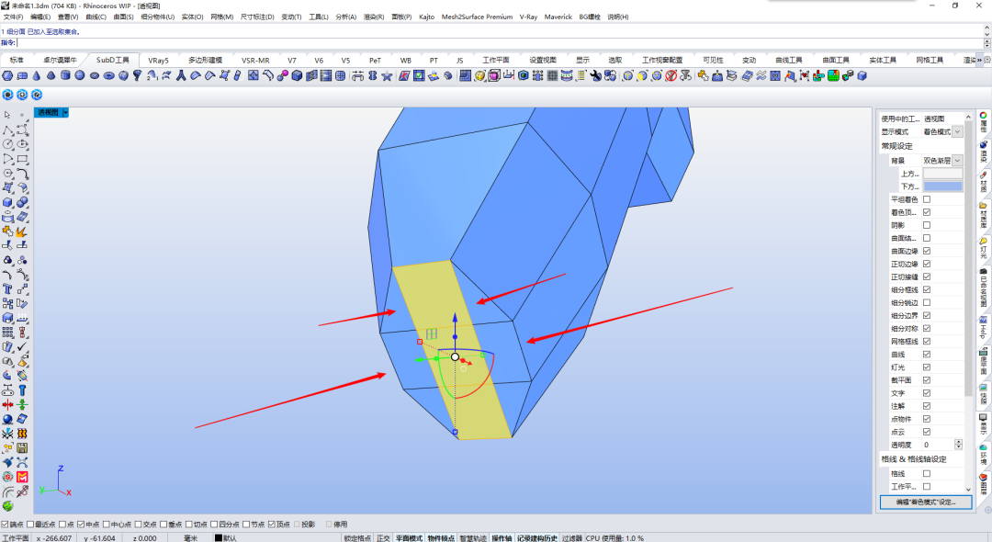Screen dimensions: 992x542
Task: Open the 背景 background type dropdown
Action: 958,161
